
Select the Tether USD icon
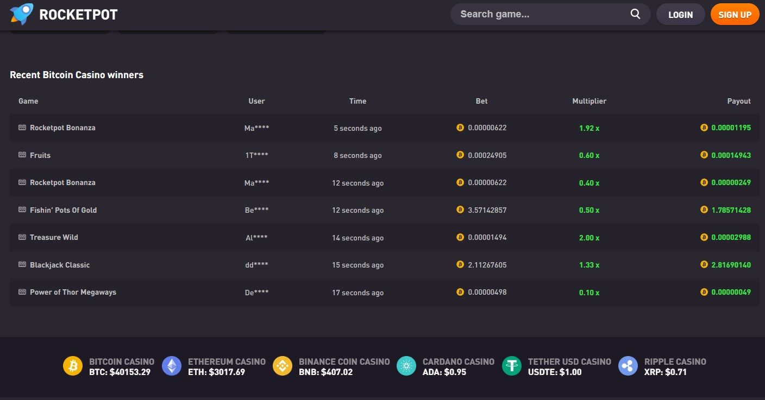pyautogui.click(x=511, y=366)
